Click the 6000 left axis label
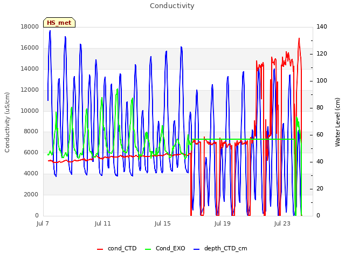The image size is (345, 259). [x=31, y=152]
